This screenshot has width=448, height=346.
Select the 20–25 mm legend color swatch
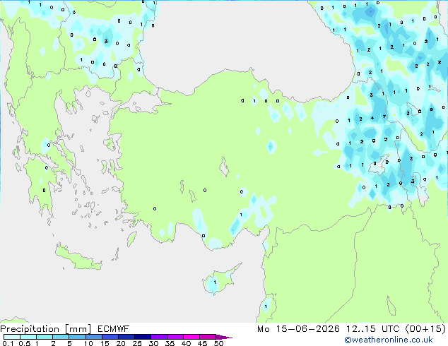click(126, 337)
